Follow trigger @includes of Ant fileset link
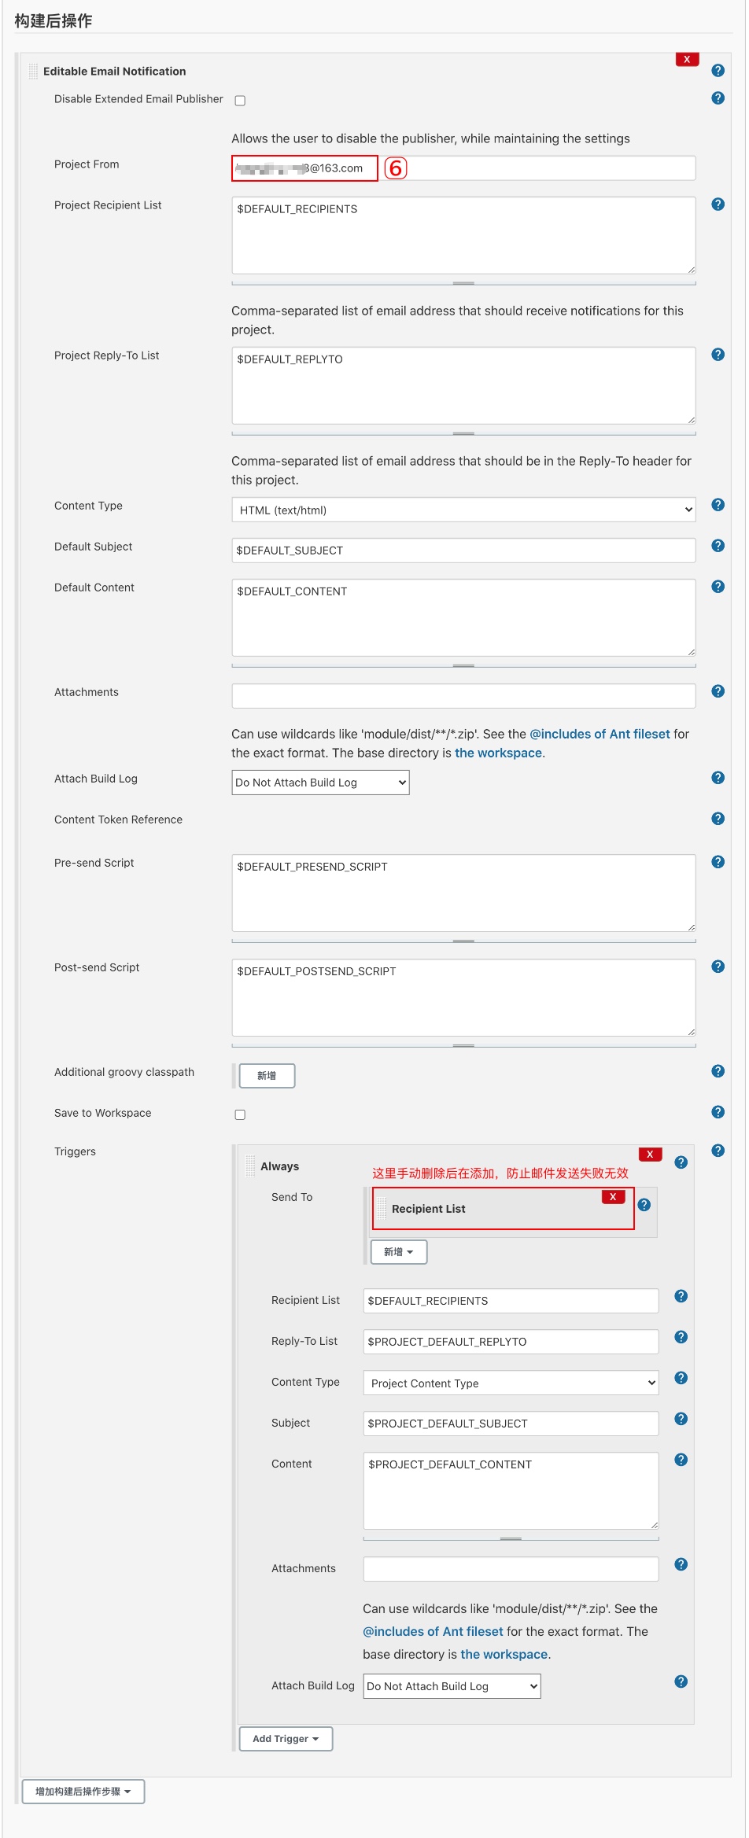 pos(433,1631)
